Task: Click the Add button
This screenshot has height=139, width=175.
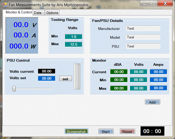Action: click(x=152, y=102)
